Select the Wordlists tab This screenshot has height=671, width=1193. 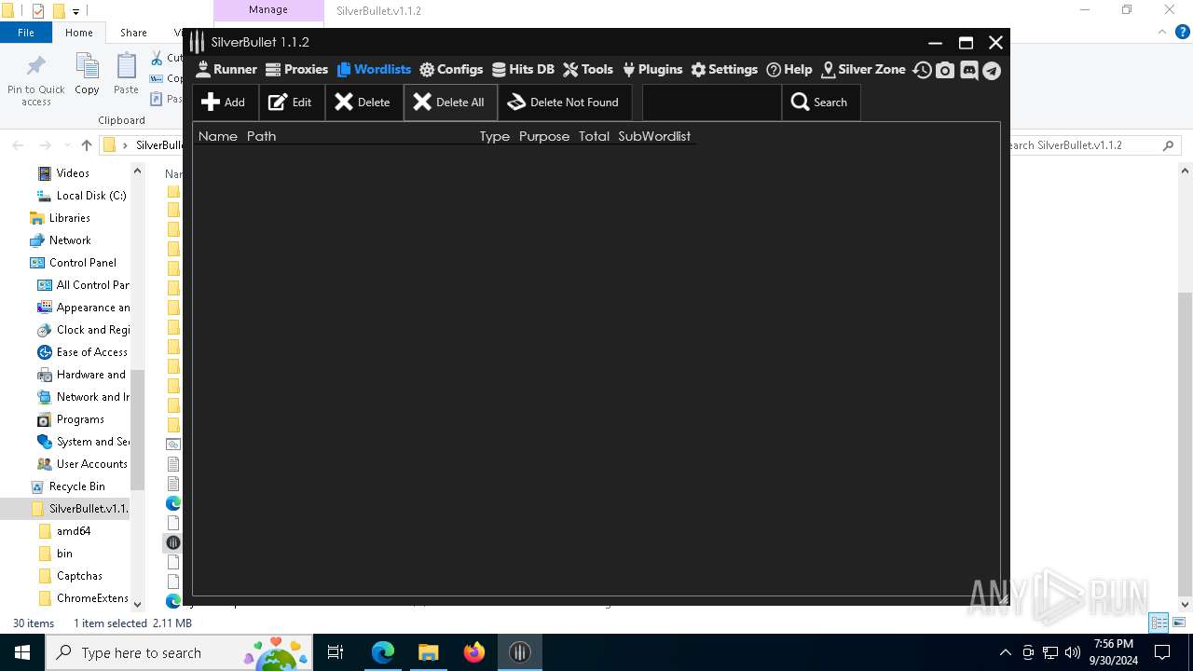[x=374, y=69]
